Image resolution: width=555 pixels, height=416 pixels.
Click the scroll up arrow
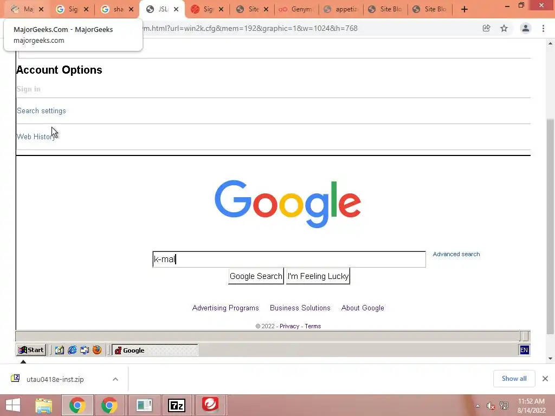[x=550, y=43]
